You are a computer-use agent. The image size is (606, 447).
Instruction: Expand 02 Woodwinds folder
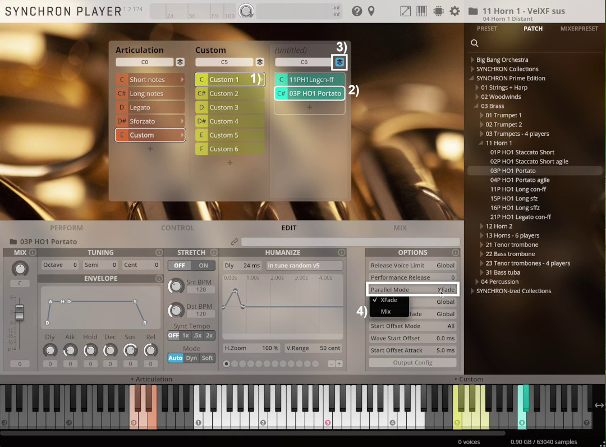click(x=477, y=97)
